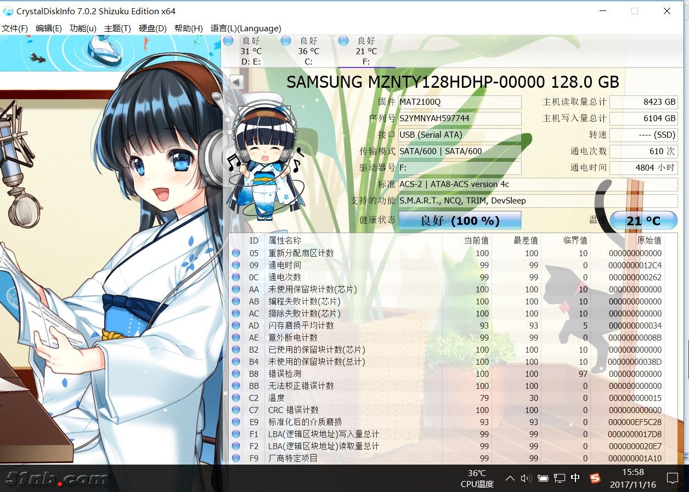
Task: Open the 主题(T) menu
Action: 117,29
